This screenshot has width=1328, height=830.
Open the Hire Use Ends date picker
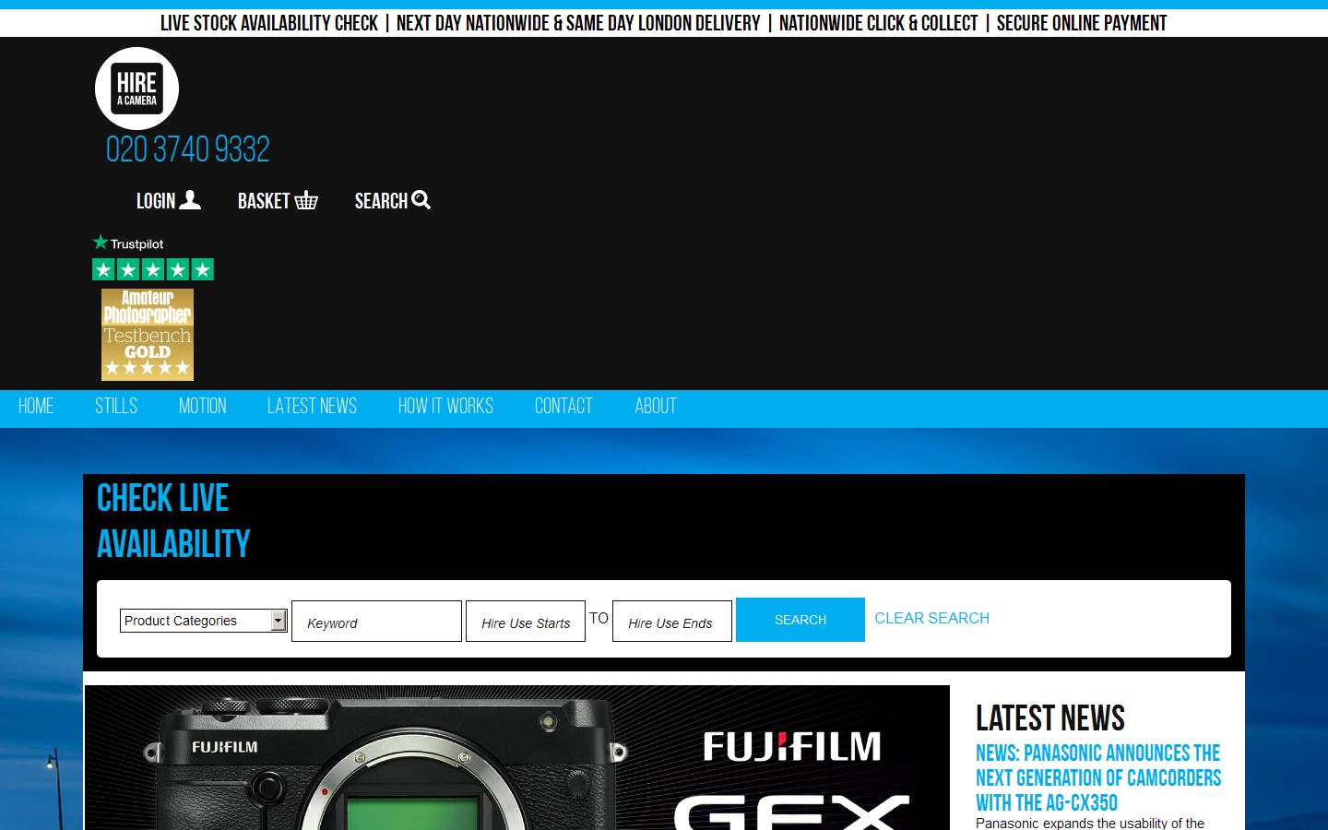pyautogui.click(x=671, y=621)
